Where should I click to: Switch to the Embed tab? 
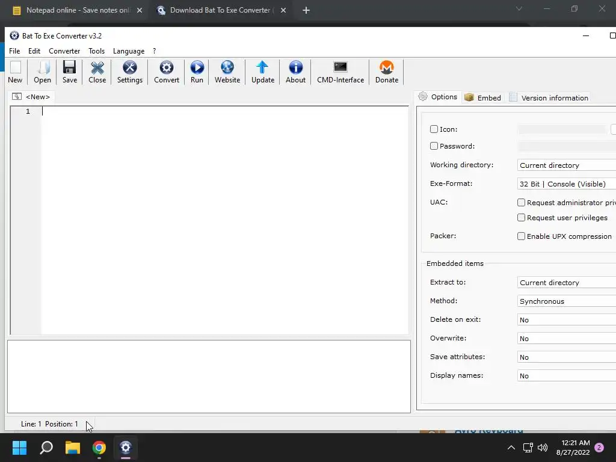coord(482,98)
